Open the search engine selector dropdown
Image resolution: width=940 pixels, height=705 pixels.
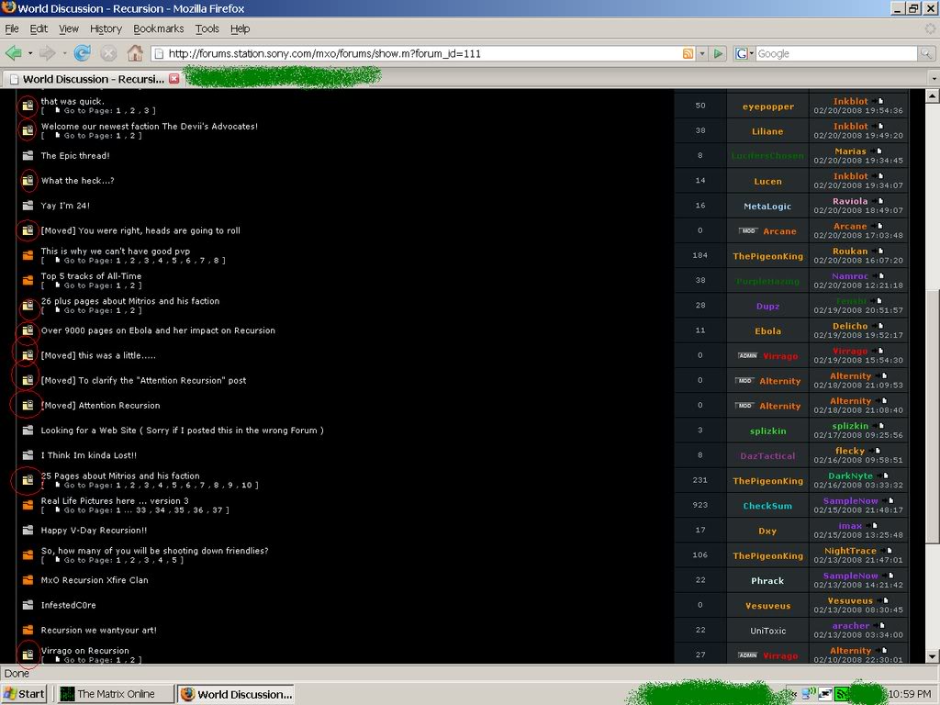tap(744, 53)
